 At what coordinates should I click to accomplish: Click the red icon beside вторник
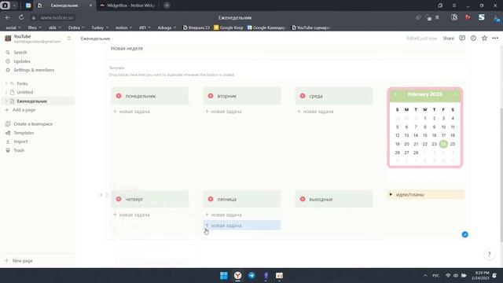pos(211,96)
